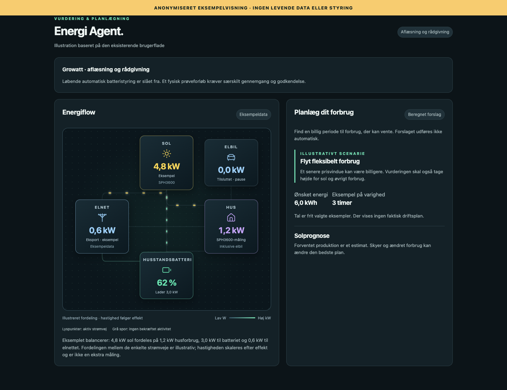Click the "ILLUSTRATIVT SCENARIE" label
Viewport: 507px width, 390px height.
coord(332,154)
